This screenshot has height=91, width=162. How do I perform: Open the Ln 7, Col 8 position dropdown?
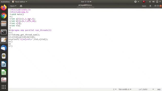pos(146,89)
